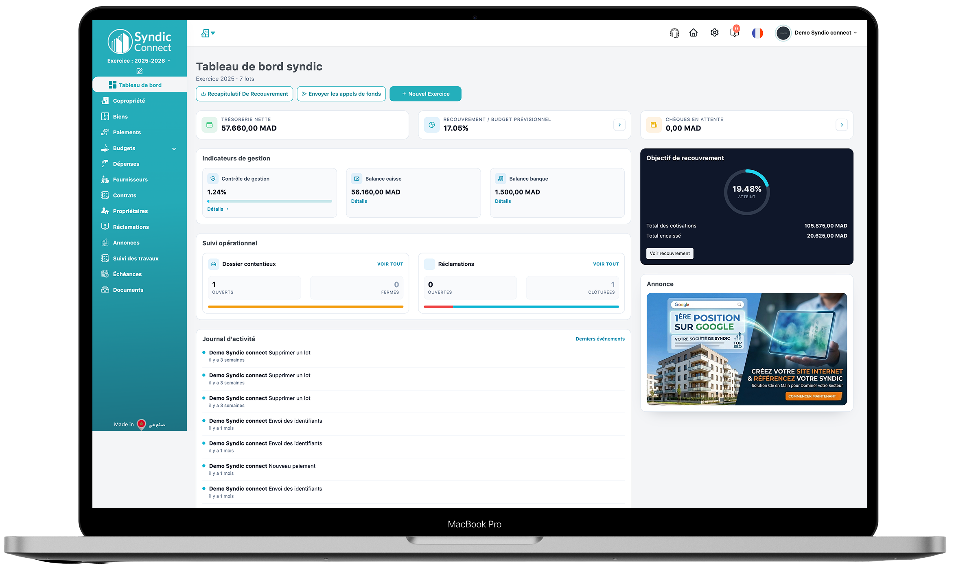
Task: Open Chèques en attente card arrow
Action: [842, 125]
